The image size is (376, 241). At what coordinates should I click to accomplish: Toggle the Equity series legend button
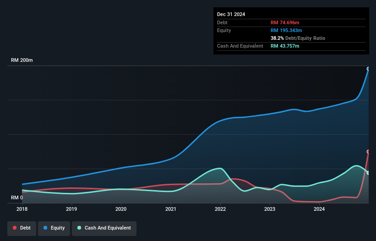pos(54,228)
